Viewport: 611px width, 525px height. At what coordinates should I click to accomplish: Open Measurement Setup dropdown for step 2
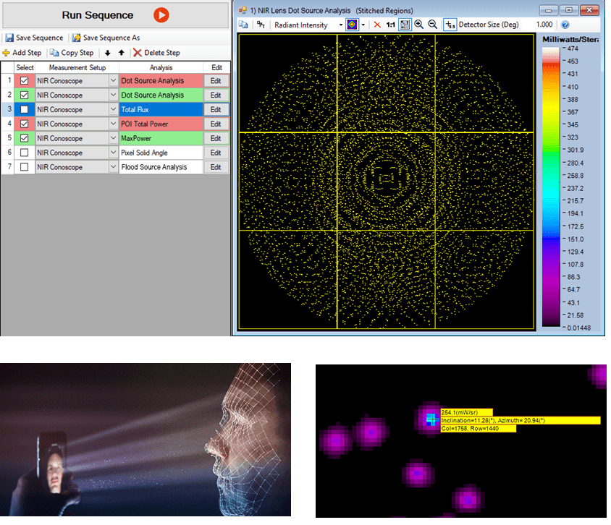113,95
